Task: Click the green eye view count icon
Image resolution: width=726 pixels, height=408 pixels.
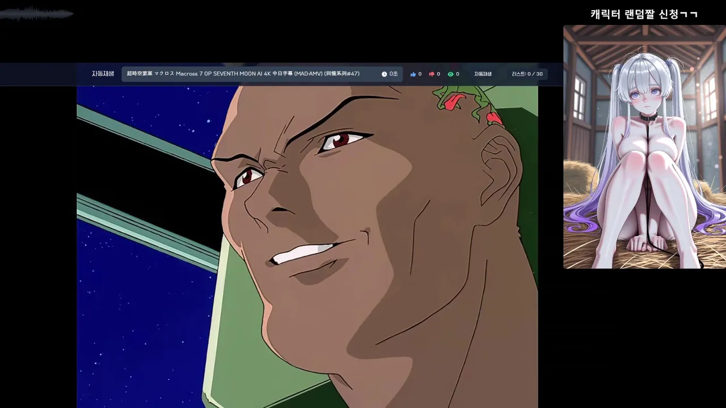Action: (x=450, y=74)
